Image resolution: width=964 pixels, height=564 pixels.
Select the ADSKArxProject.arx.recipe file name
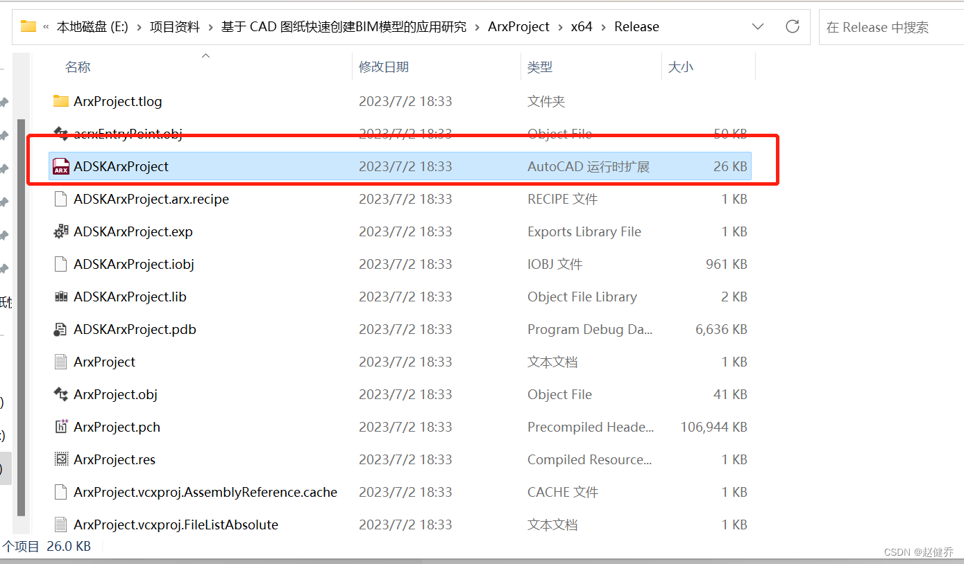[151, 199]
